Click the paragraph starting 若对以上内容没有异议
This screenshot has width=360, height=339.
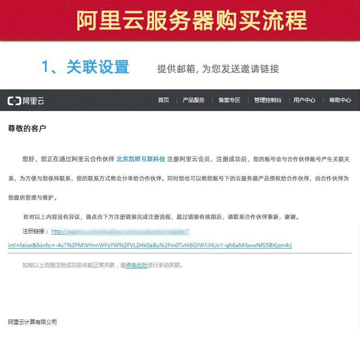click(162, 217)
